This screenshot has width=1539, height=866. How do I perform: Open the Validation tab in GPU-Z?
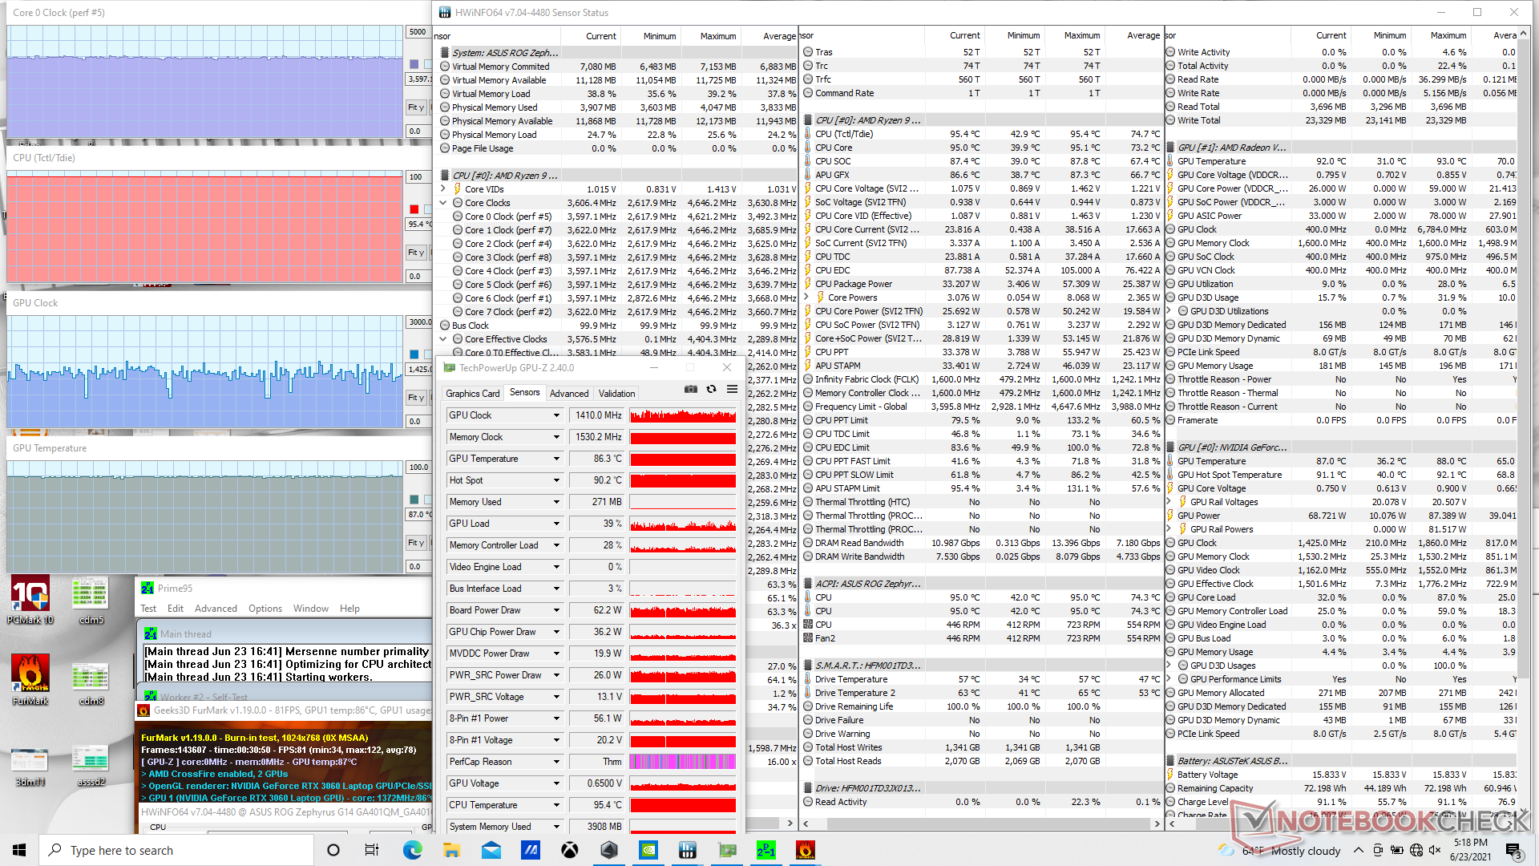[617, 394]
